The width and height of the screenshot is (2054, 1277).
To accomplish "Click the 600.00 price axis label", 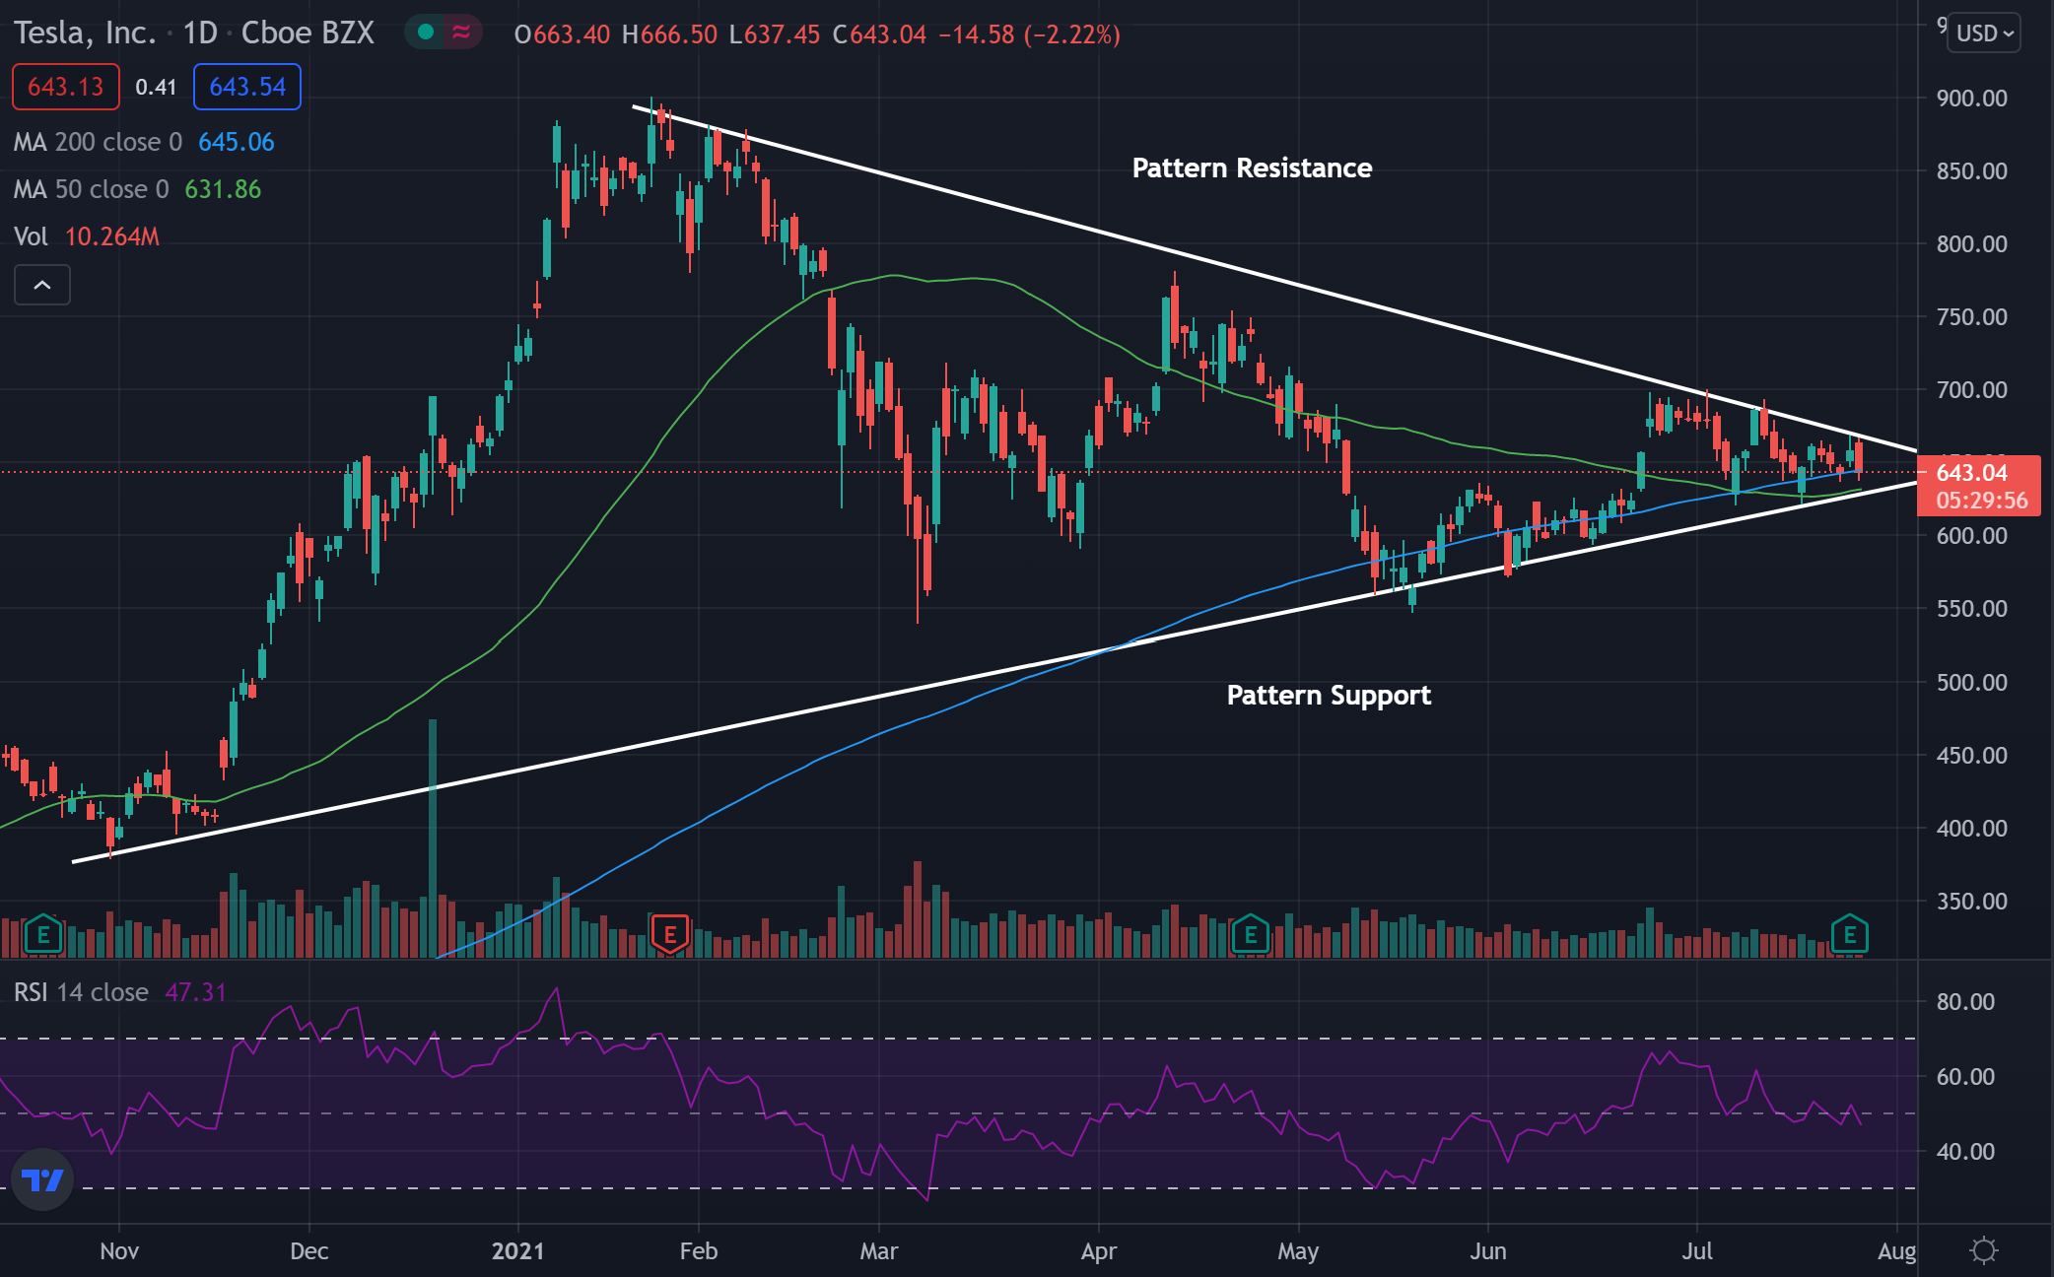I will pos(1971,536).
